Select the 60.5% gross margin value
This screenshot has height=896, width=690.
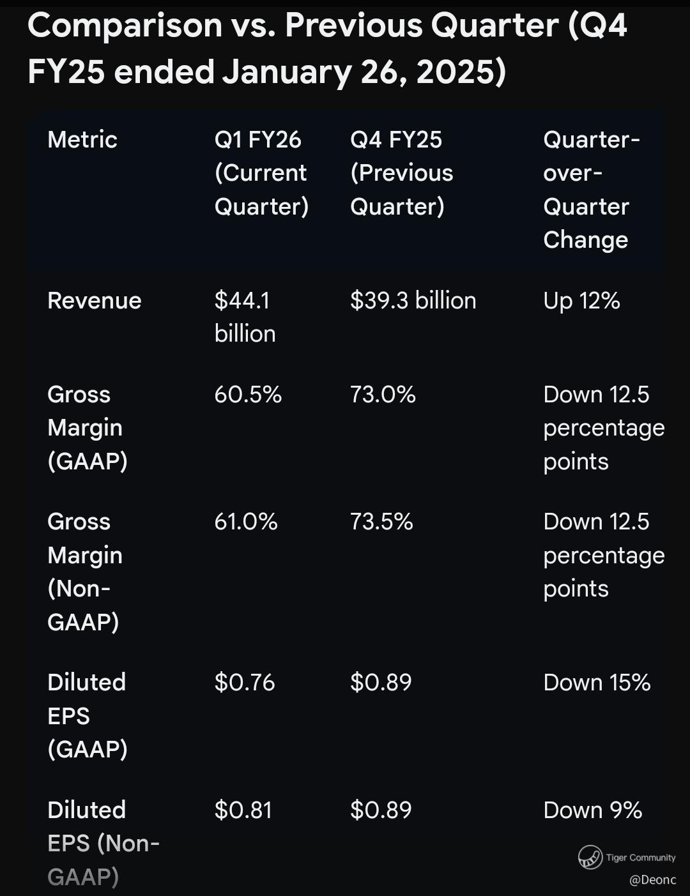tap(248, 395)
